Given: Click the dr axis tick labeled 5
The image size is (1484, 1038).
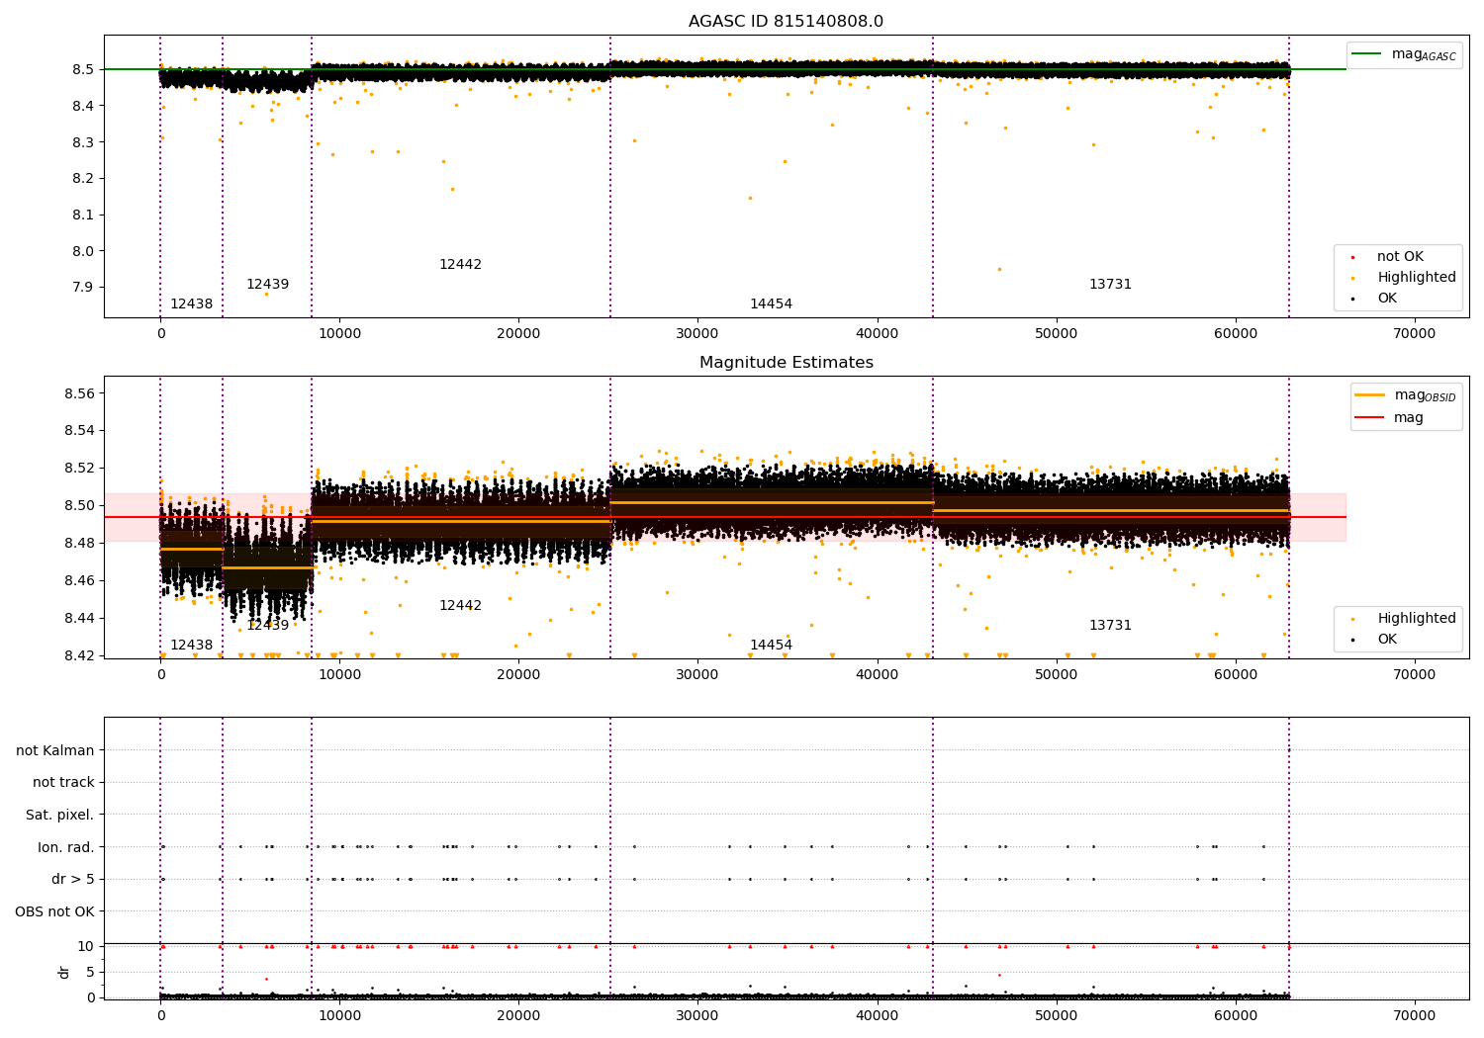Looking at the screenshot, I should point(91,973).
